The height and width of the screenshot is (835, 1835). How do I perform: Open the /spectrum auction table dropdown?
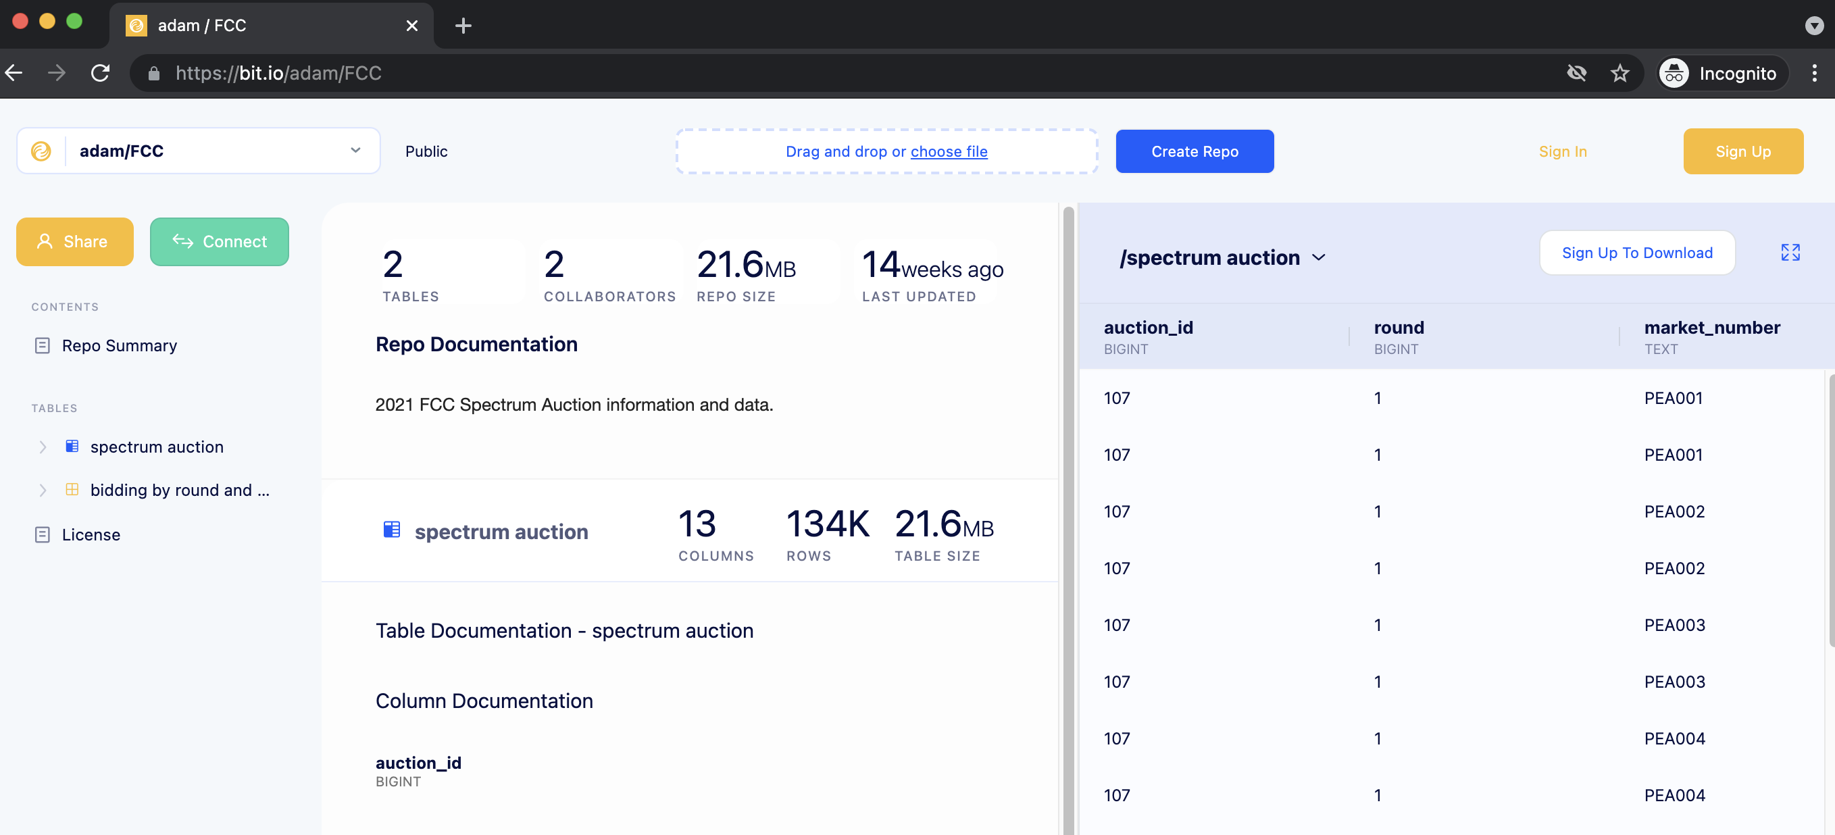1319,258
